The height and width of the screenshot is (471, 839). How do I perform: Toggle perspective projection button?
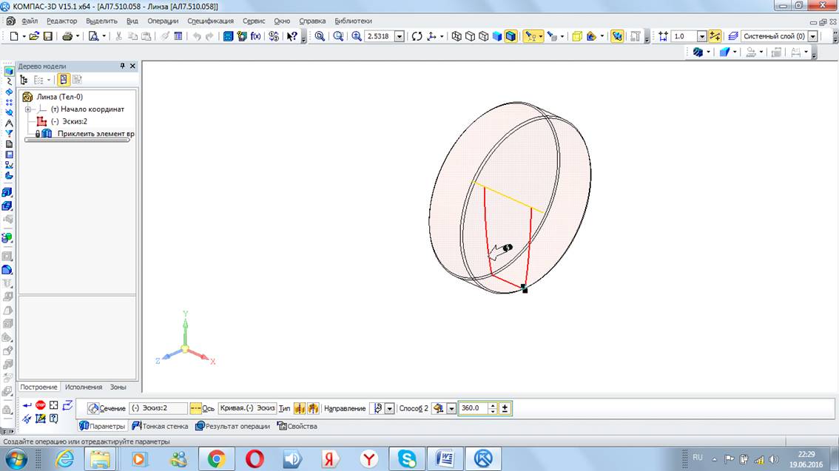coord(616,36)
